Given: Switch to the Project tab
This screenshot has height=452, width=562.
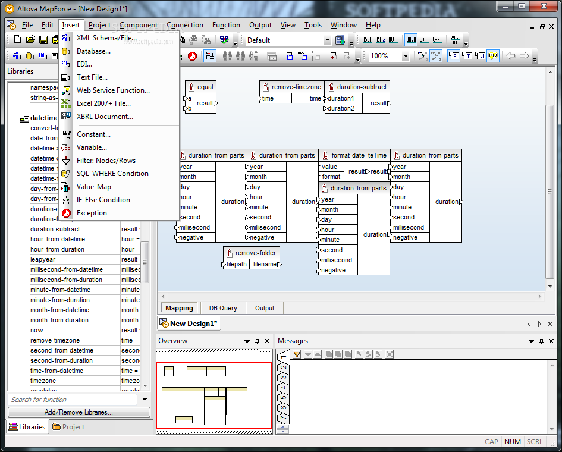Looking at the screenshot, I should [x=68, y=427].
